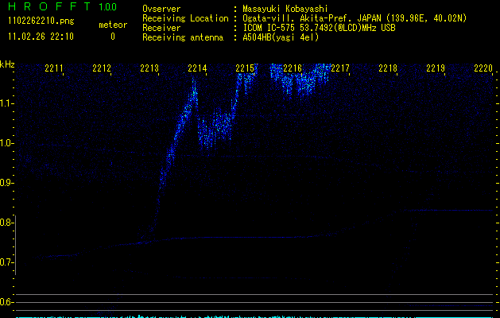Click the 0.6 frequency axis label
Viewport: 500px width, 318px height.
6,302
